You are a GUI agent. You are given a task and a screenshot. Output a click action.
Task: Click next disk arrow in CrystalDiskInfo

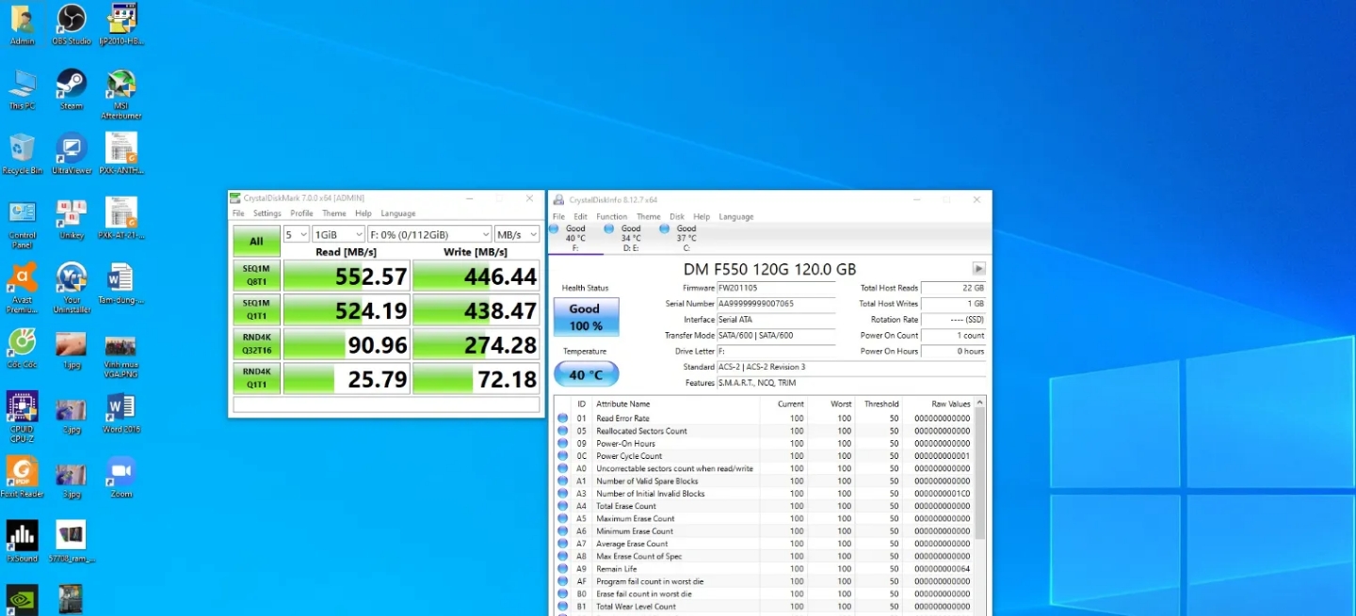[978, 269]
